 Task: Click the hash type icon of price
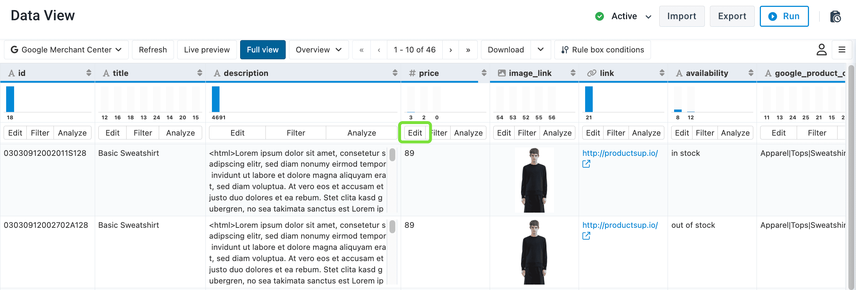click(412, 73)
